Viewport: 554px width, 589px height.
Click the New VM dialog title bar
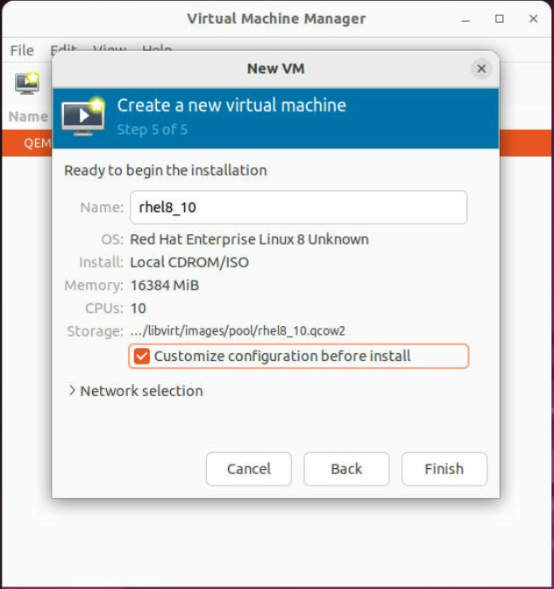pyautogui.click(x=275, y=68)
